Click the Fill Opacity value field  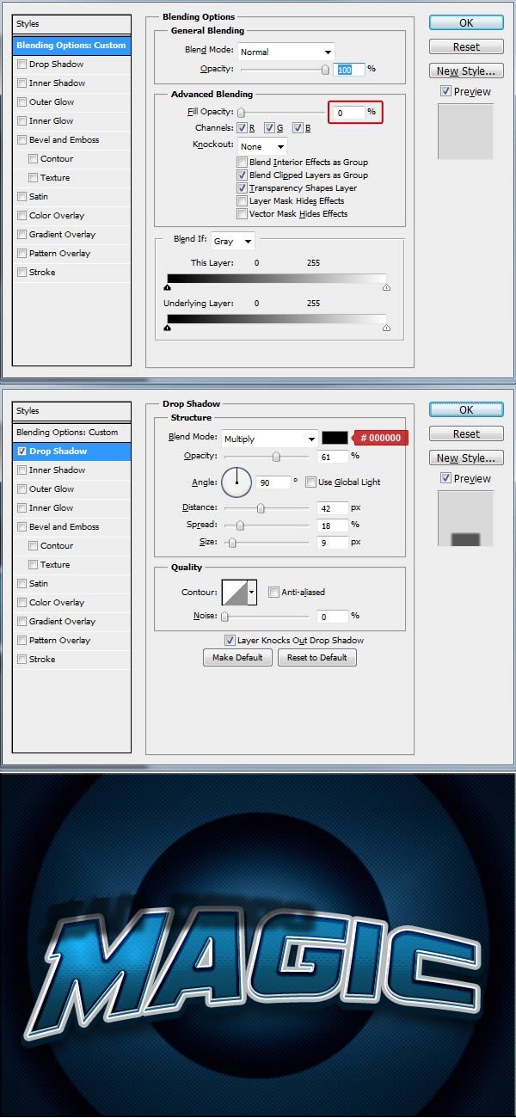(349, 113)
